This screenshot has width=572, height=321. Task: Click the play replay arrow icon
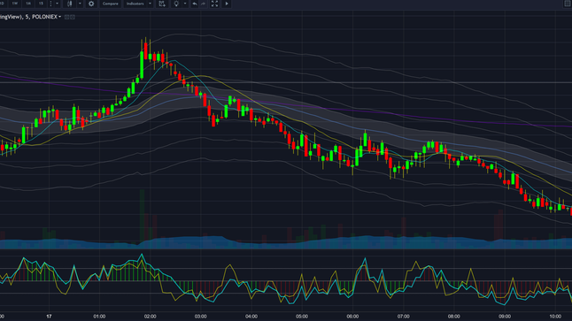tap(227, 4)
